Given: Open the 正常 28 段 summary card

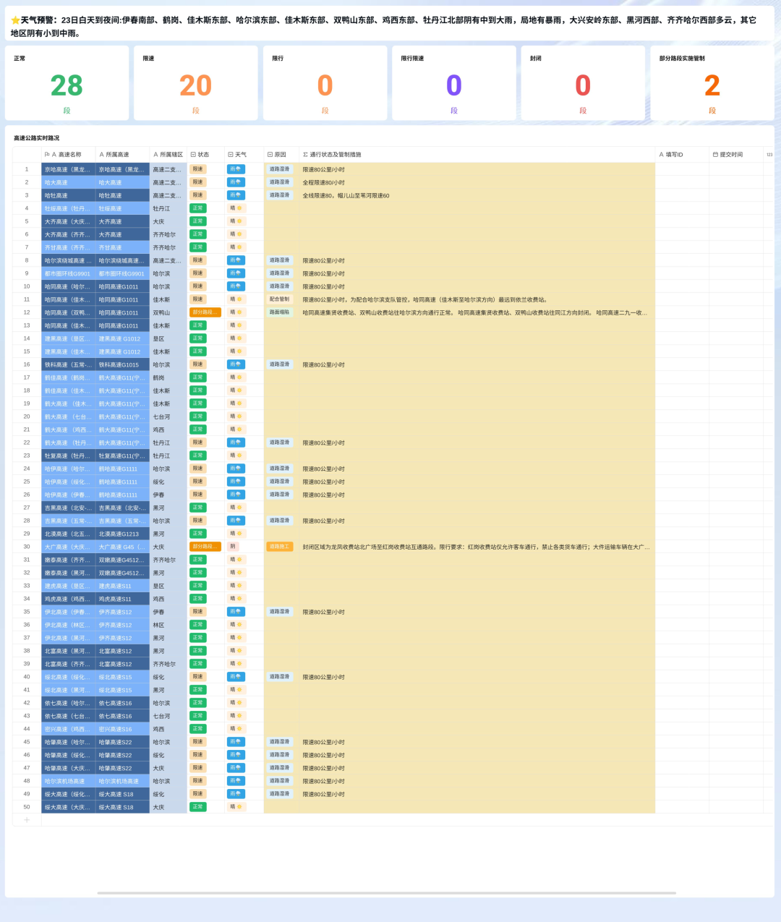Looking at the screenshot, I should point(67,83).
